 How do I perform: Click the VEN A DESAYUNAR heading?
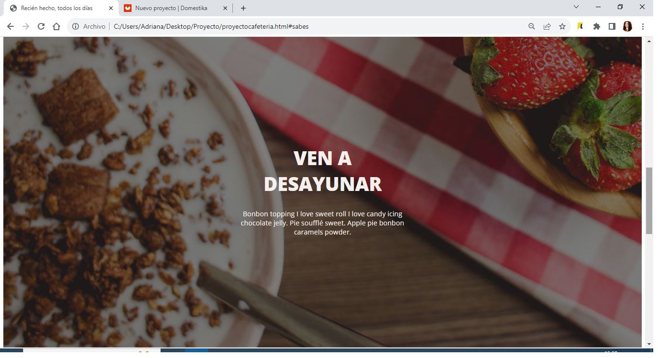click(323, 171)
